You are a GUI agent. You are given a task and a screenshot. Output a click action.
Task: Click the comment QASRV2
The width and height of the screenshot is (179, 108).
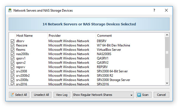(103, 63)
